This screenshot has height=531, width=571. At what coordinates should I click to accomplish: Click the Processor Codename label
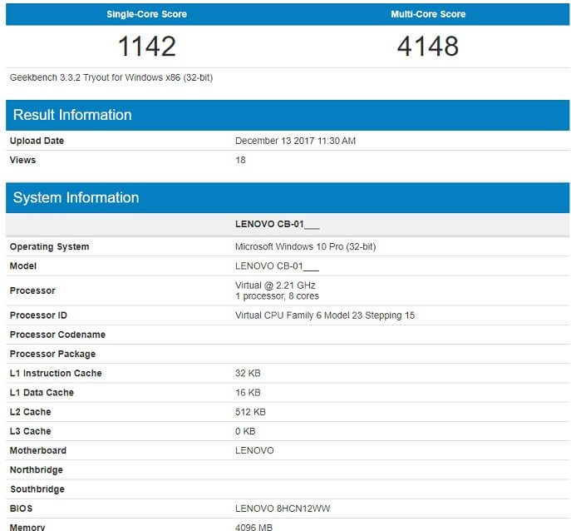57,335
